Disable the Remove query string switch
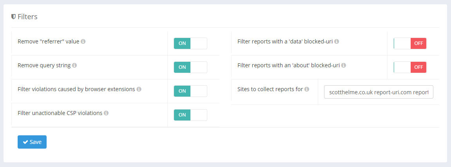This screenshot has width=451, height=167. (x=190, y=67)
